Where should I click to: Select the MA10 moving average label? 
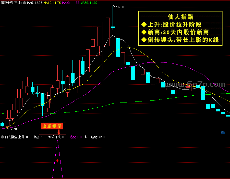(x=52, y=3)
